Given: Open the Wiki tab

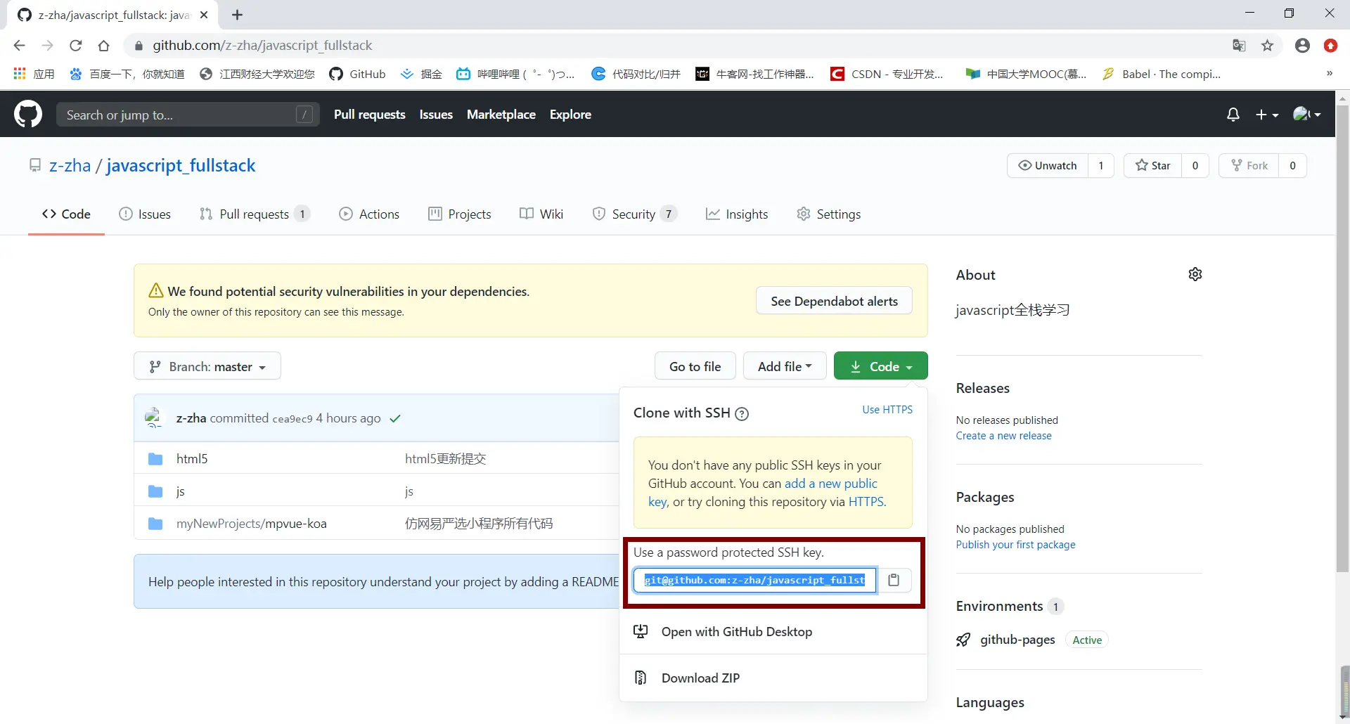Looking at the screenshot, I should point(541,214).
